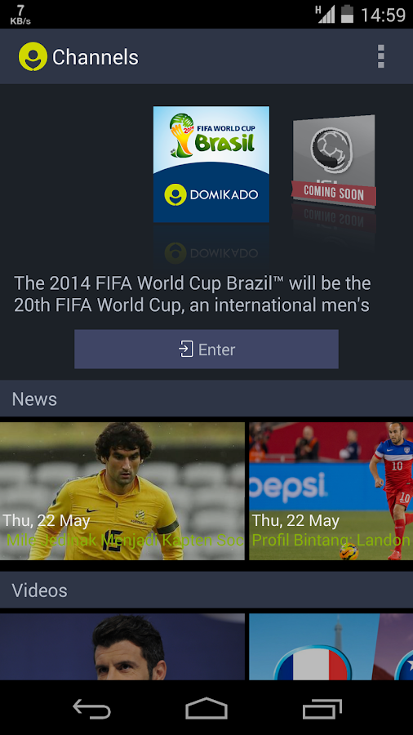
Task: Open the Mile Jedinak news article thumbnail
Action: 122,492
